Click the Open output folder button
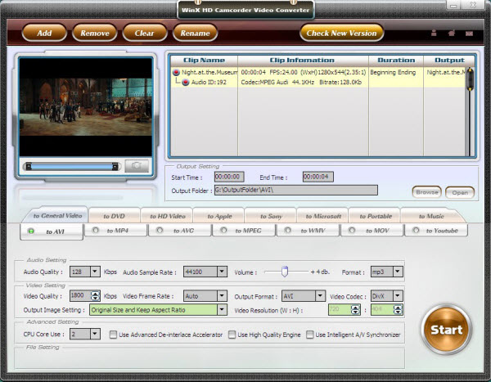 tap(460, 192)
